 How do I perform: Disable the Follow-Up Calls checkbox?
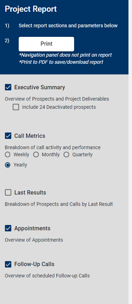tap(8, 264)
